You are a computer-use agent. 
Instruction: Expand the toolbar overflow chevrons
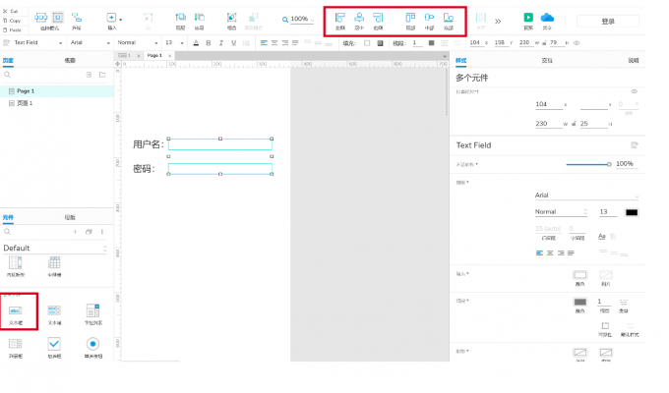pyautogui.click(x=498, y=21)
